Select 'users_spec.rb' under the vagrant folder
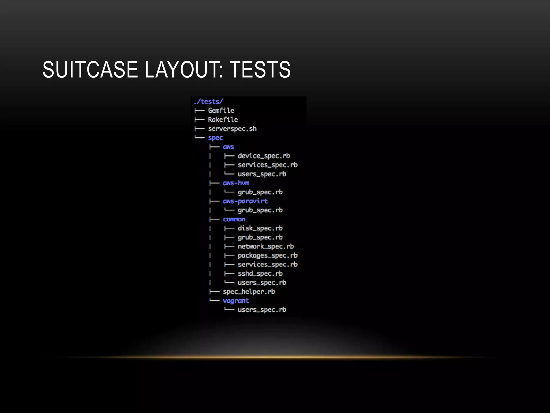This screenshot has height=413, width=550. 262,310
